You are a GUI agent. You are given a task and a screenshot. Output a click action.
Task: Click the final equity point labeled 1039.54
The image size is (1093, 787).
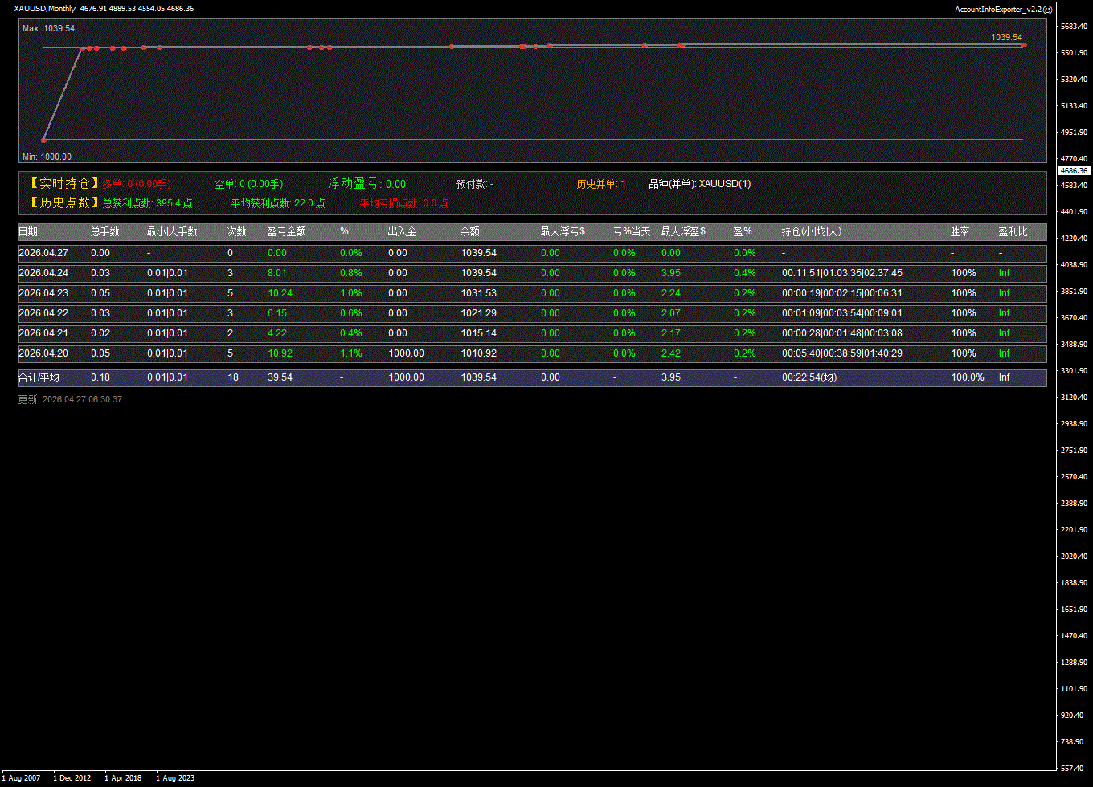pos(1024,45)
